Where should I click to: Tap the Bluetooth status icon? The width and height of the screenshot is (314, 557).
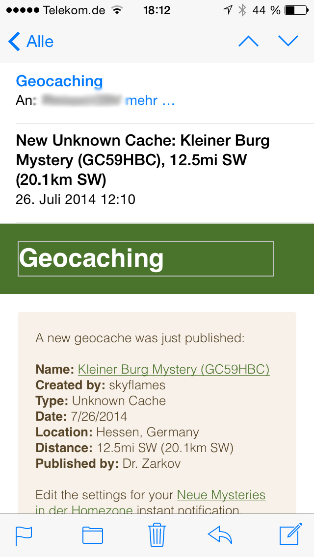[x=242, y=10]
